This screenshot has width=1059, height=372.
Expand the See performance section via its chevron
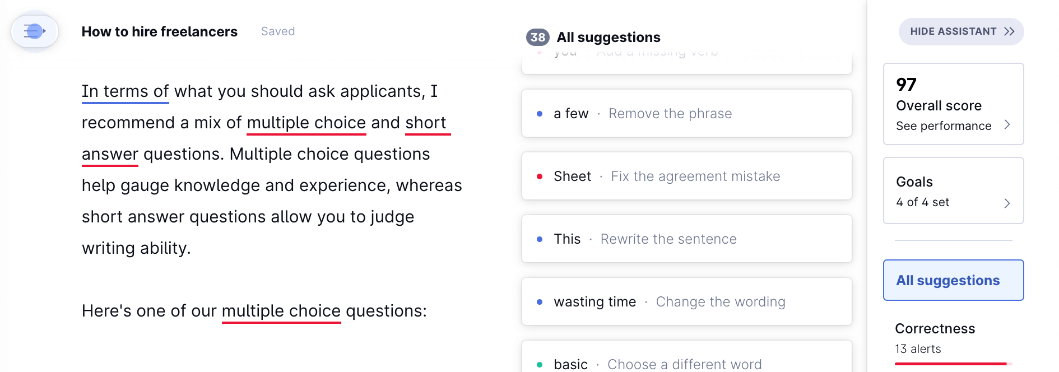coord(1007,125)
